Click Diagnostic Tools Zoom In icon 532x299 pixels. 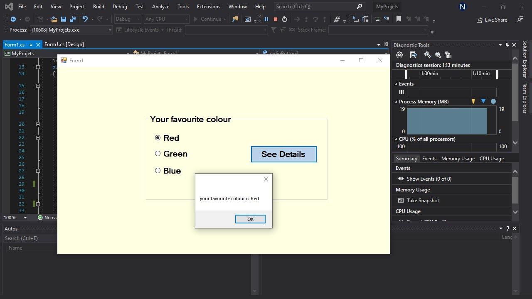pos(427,55)
